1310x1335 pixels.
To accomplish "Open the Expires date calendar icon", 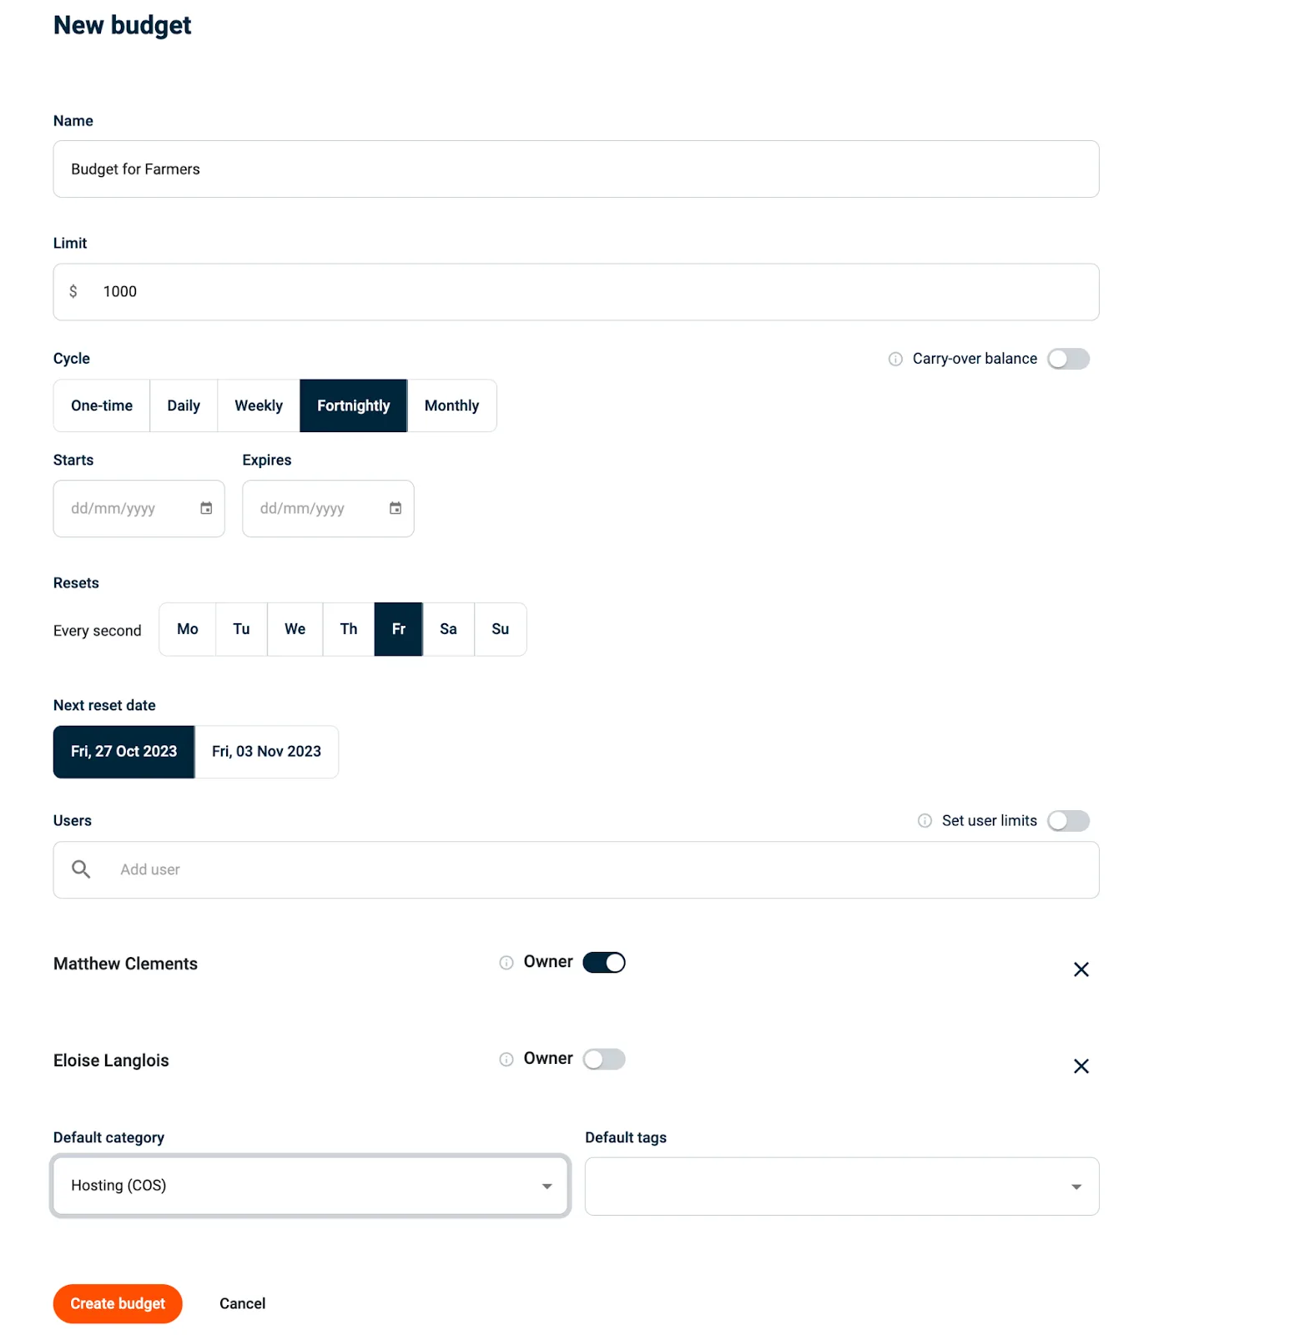I will [396, 508].
